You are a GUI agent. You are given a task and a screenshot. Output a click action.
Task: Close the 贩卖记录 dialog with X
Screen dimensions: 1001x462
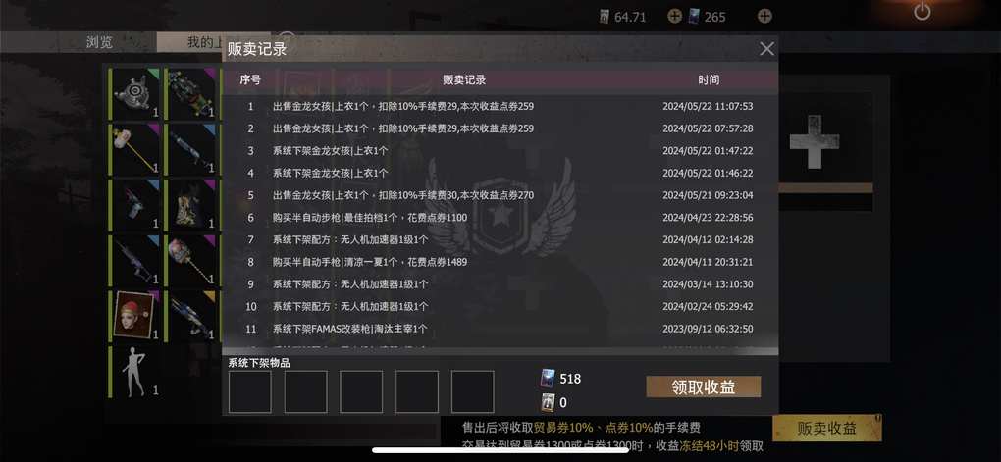point(766,48)
